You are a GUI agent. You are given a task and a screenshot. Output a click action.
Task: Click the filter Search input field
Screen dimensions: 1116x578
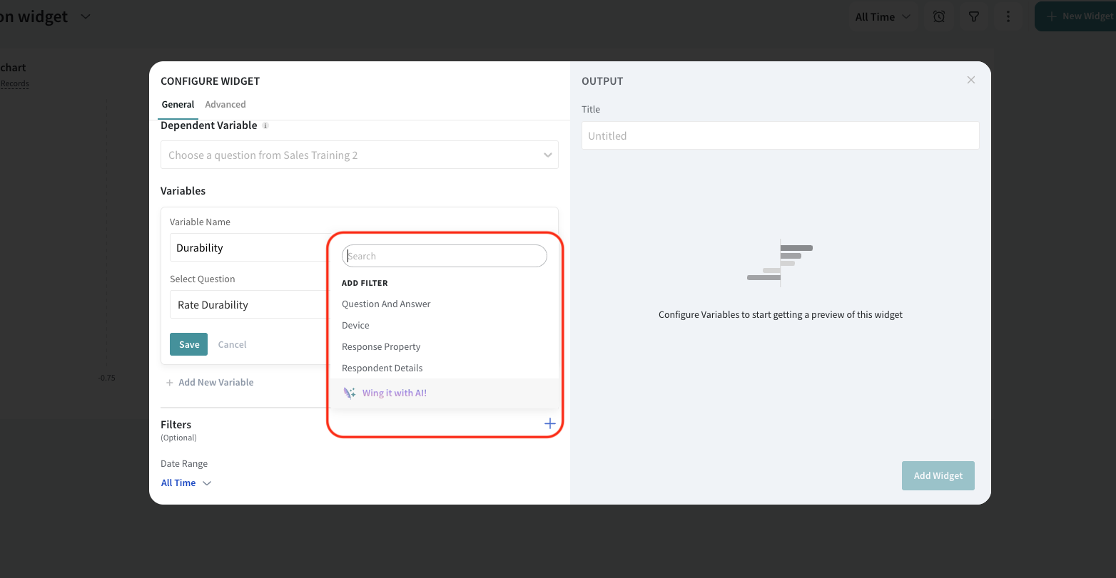click(x=445, y=257)
